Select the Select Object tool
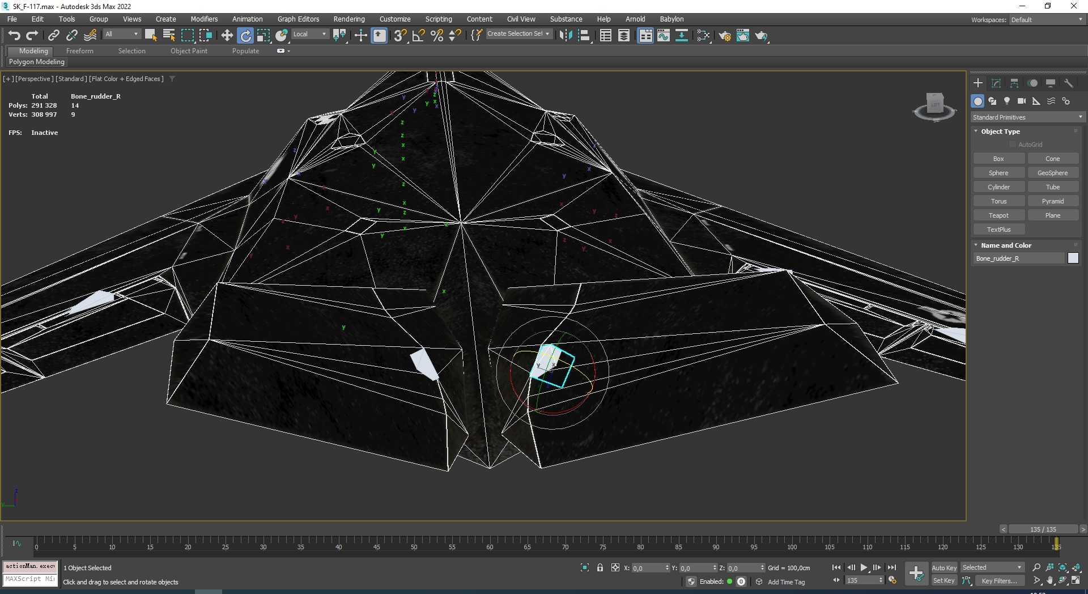Image resolution: width=1088 pixels, height=594 pixels. pyautogui.click(x=151, y=36)
